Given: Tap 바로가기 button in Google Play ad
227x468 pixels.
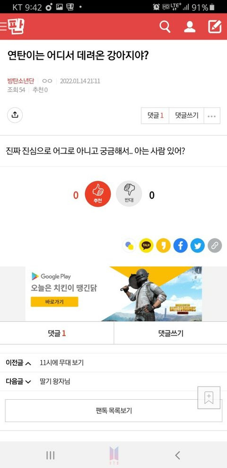Looking at the screenshot, I should tap(54, 302).
